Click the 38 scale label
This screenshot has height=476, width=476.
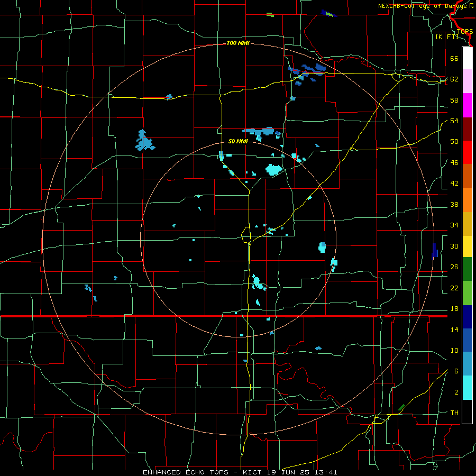pos(454,204)
